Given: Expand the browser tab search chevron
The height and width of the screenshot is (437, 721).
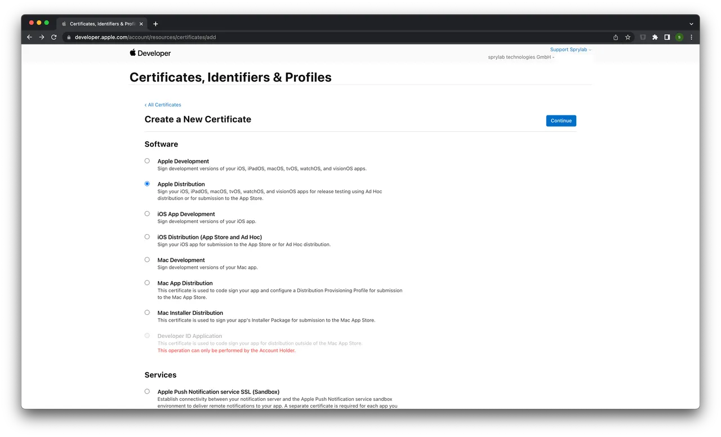Looking at the screenshot, I should pyautogui.click(x=691, y=24).
